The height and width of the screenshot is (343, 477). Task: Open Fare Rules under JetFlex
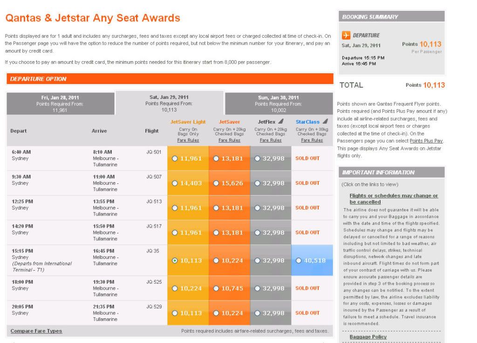coord(271,140)
